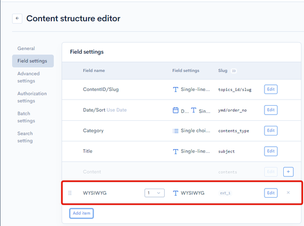Click the ymd/order_no slug value

(233, 110)
